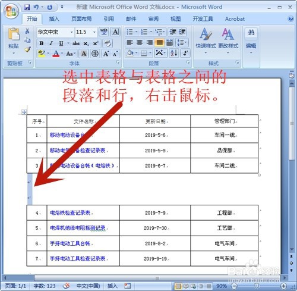Click the Paste clipboard icon
This screenshot has height=291, width=297.
pos(14,34)
